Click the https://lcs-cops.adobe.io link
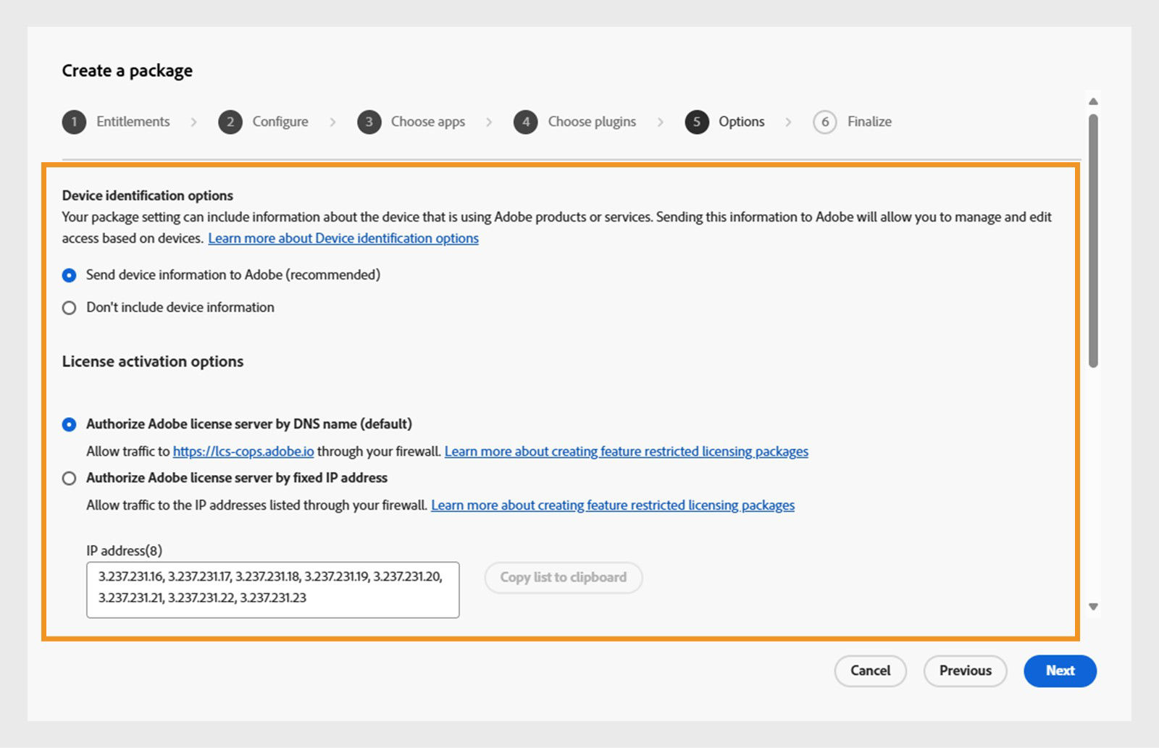Image resolution: width=1159 pixels, height=748 pixels. pos(243,451)
